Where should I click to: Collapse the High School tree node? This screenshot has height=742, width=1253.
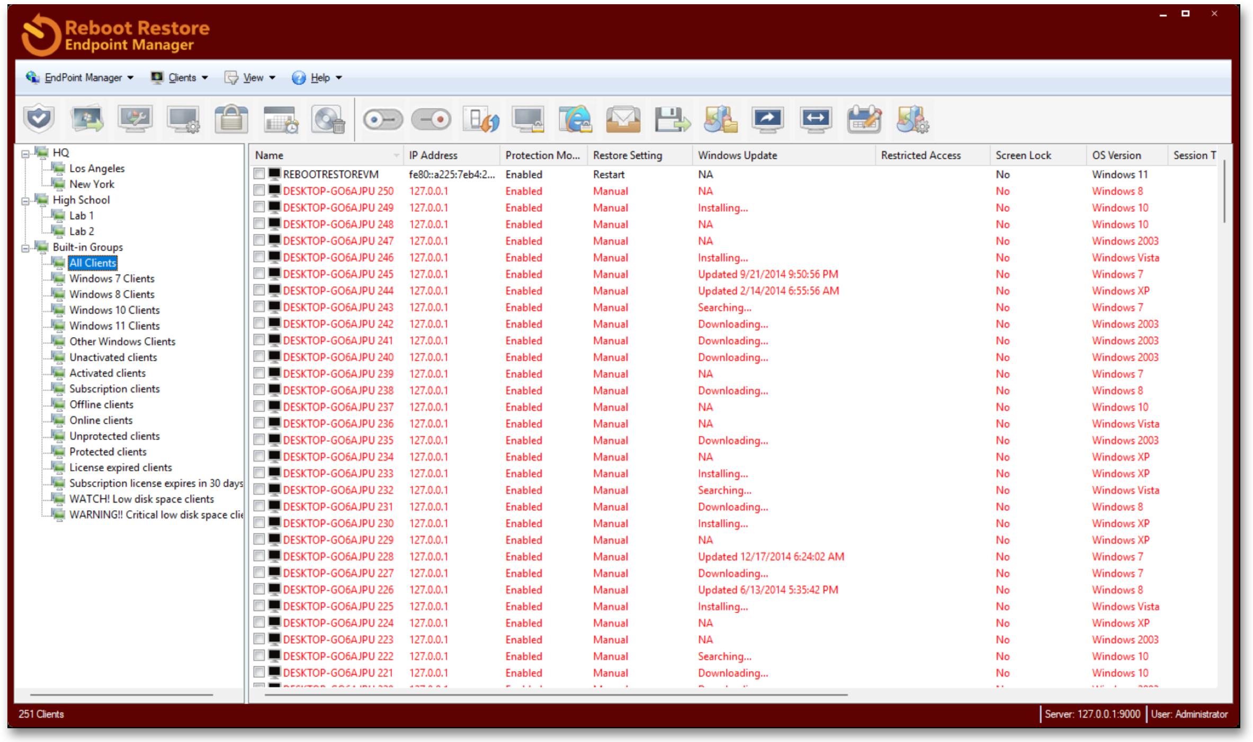coord(25,201)
